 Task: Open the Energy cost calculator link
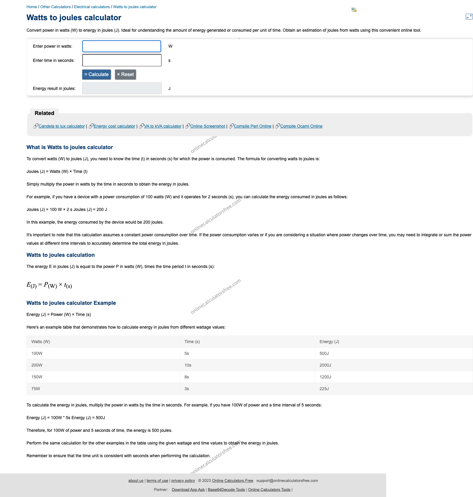(114, 126)
